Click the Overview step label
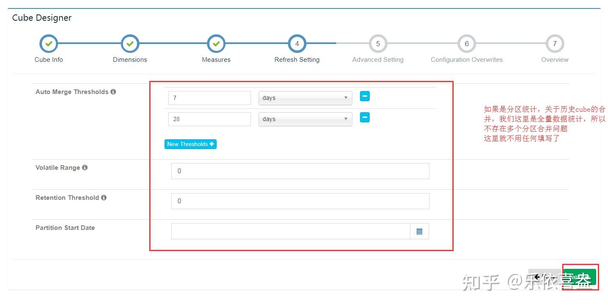This screenshot has height=307, width=608. 555,60
